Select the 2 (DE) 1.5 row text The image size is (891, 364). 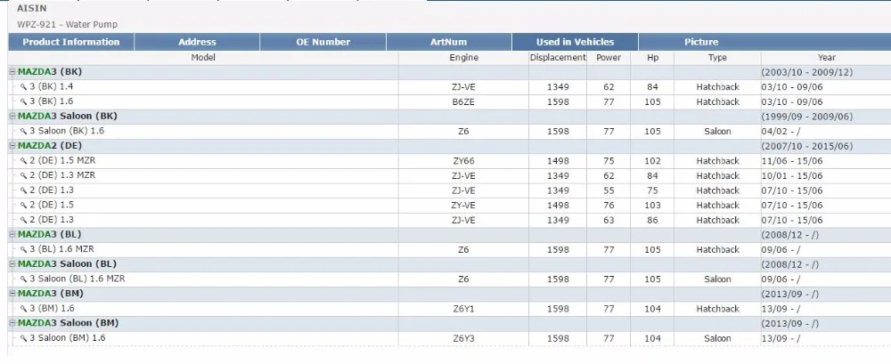pyautogui.click(x=52, y=205)
